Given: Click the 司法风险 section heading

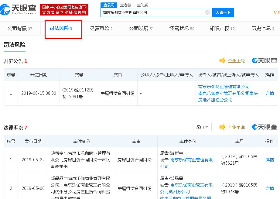Looking at the screenshot, I should click(15, 45).
